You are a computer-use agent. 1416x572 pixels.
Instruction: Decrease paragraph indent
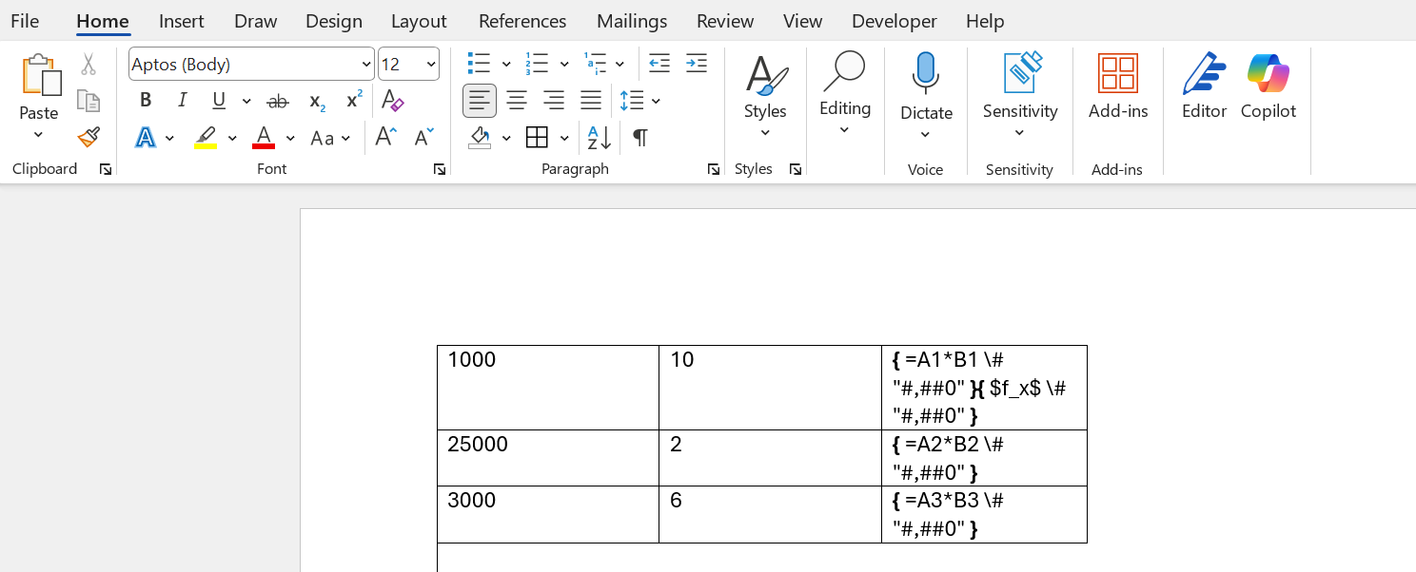coord(659,64)
